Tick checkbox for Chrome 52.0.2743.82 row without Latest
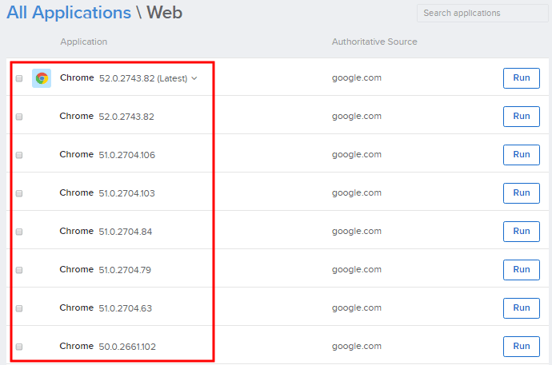The height and width of the screenshot is (365, 552). click(x=19, y=117)
